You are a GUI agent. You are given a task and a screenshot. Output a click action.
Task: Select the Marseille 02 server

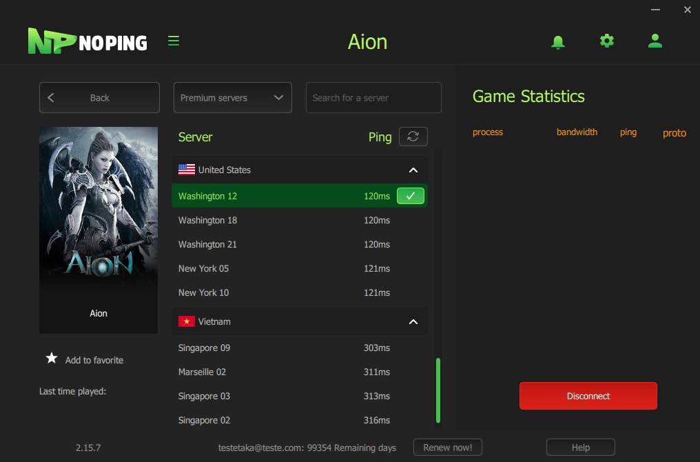(300, 372)
